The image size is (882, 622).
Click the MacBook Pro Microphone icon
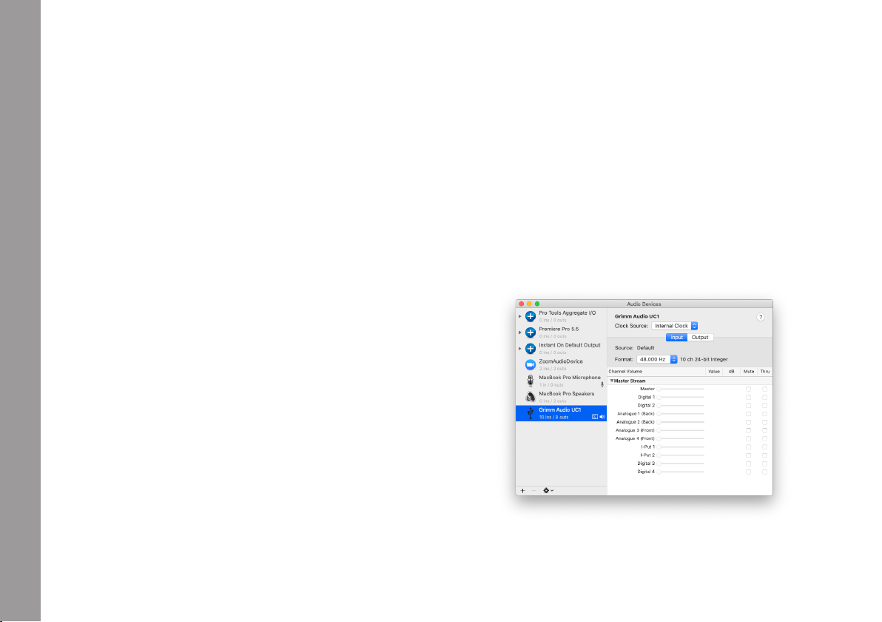click(530, 381)
